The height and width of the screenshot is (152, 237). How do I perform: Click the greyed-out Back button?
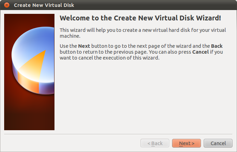click(155, 143)
